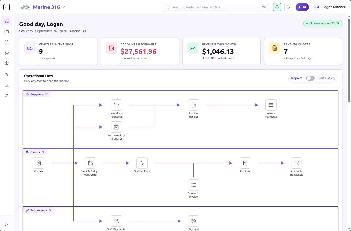The height and width of the screenshot is (231, 351).
Task: Open the Pending Quotes card
Action: tap(303, 51)
